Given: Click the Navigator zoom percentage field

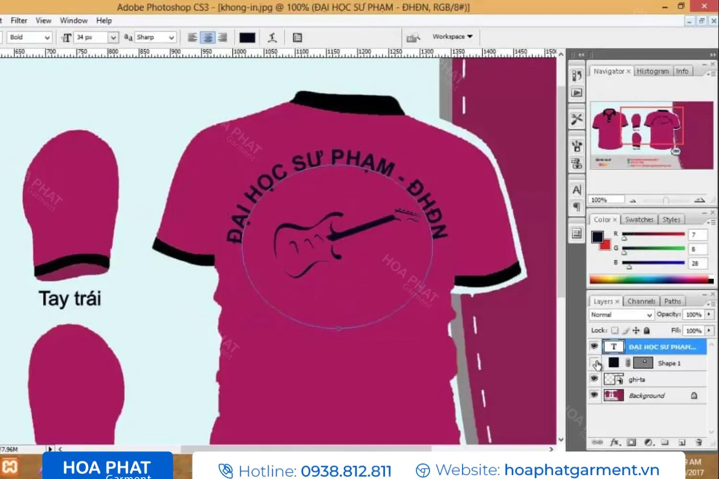Looking at the screenshot, I should pyautogui.click(x=606, y=200).
